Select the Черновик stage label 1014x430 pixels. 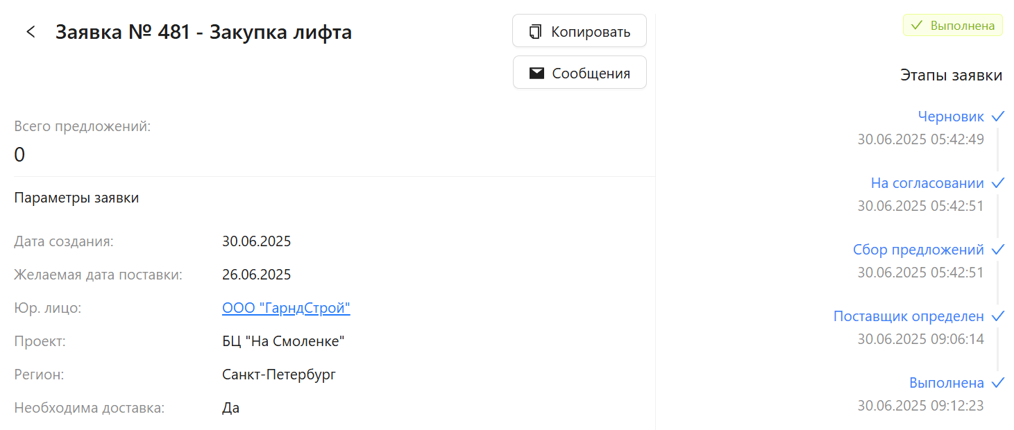tap(951, 116)
